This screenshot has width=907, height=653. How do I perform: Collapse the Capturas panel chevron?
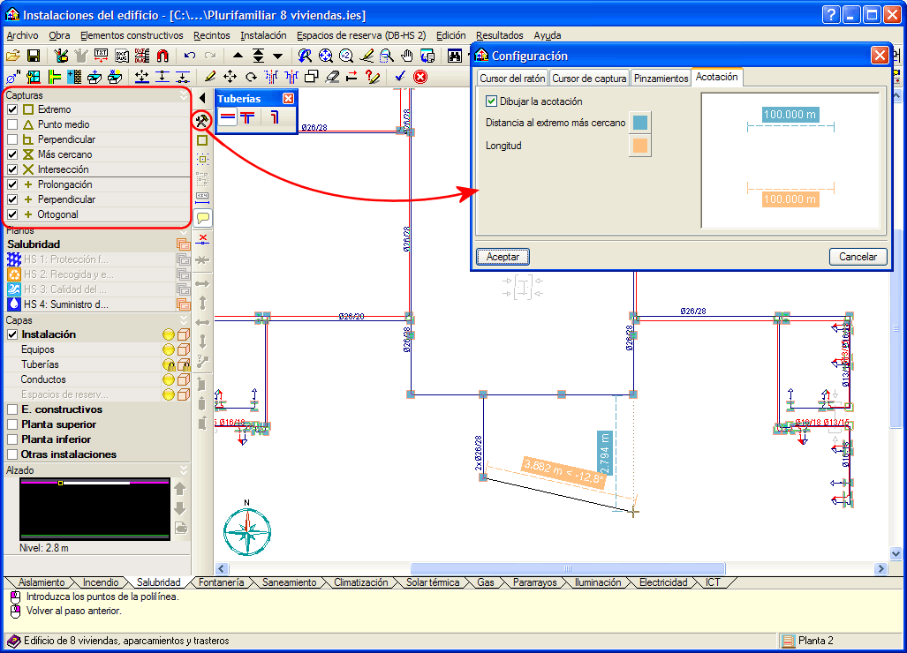(184, 94)
